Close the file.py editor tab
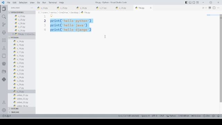The image size is (222, 125). 151,8
